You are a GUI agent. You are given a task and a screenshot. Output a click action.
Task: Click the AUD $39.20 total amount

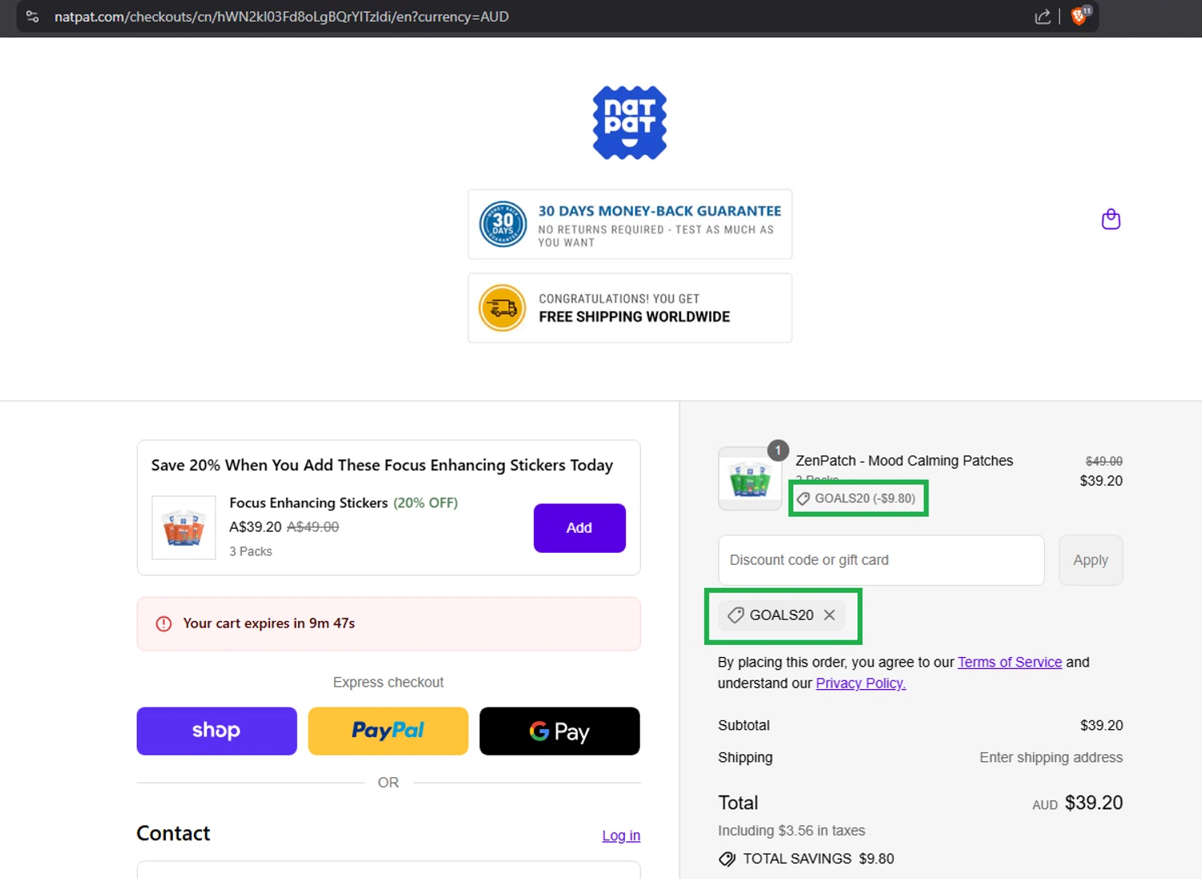click(x=1078, y=803)
